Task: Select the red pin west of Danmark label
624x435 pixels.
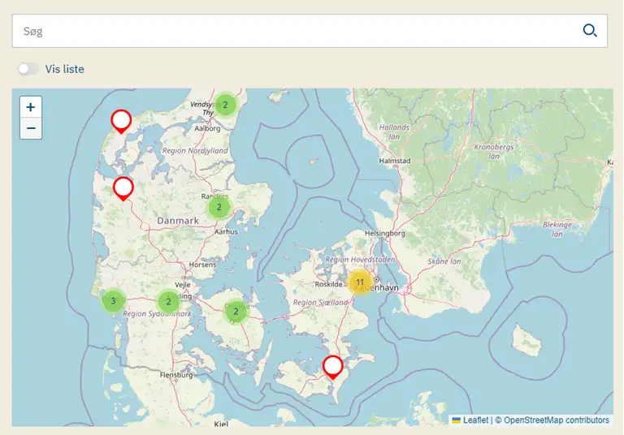Action: 123,187
